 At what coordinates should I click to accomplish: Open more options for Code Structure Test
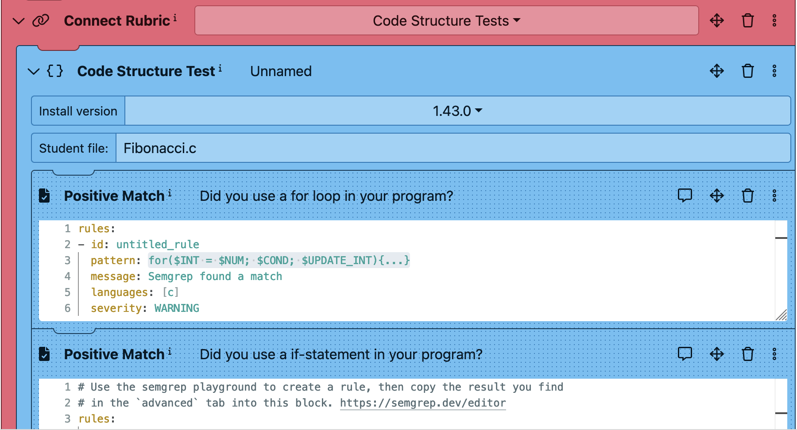pos(774,71)
